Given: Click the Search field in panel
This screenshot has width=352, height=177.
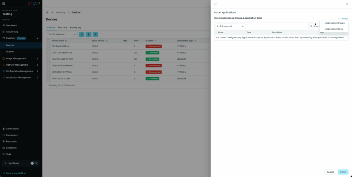Looking at the screenshot, I should 314,26.
